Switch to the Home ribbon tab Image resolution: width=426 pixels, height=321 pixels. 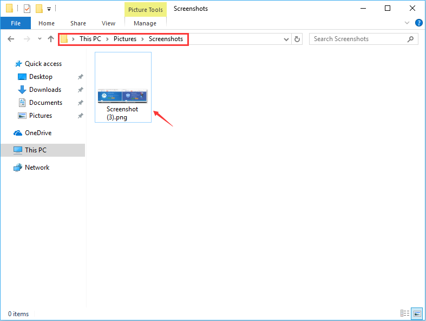[47, 23]
